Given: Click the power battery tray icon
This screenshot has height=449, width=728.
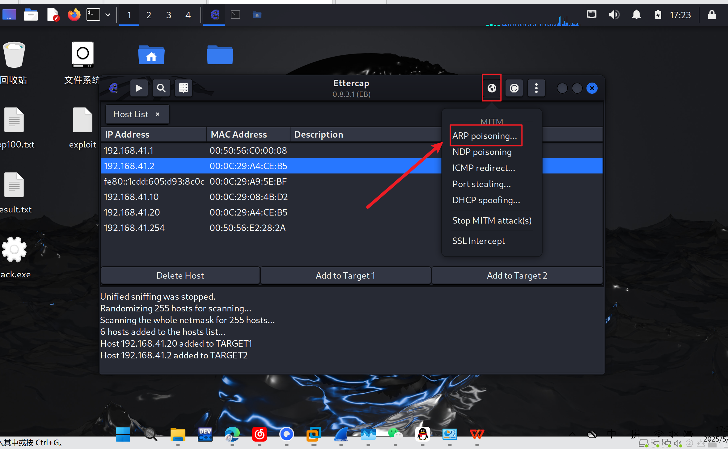Looking at the screenshot, I should [x=658, y=15].
